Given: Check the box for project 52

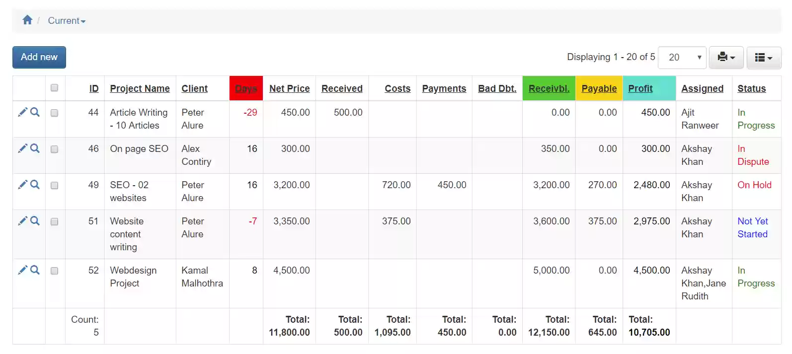Looking at the screenshot, I should point(55,271).
